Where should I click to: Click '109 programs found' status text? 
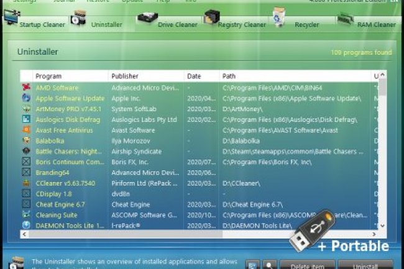click(361, 53)
